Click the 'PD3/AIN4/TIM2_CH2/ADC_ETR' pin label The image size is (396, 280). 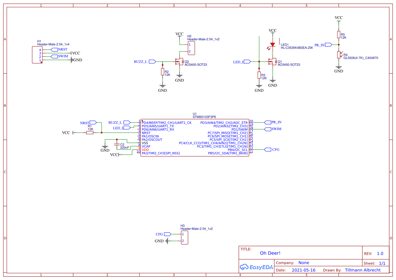pos(224,123)
